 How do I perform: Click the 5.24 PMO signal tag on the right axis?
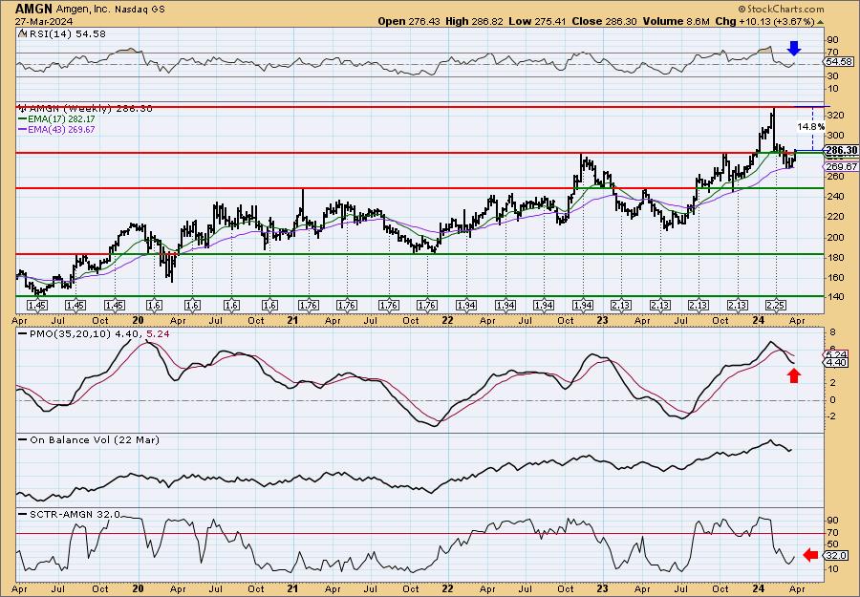(837, 354)
